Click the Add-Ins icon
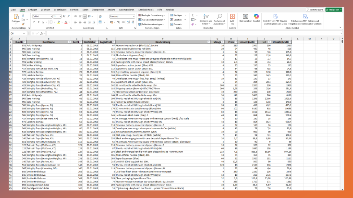The image size is (353, 198). (232, 18)
